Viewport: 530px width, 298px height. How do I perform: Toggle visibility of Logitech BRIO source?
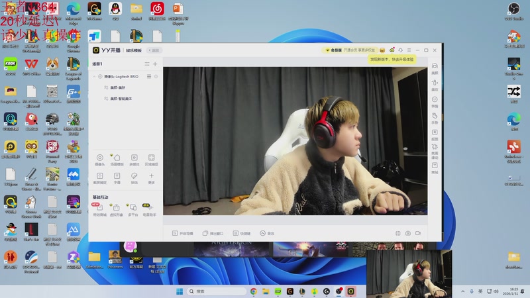(x=100, y=77)
